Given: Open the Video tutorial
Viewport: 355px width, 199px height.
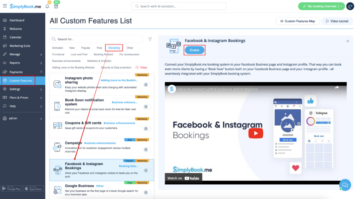Looking at the screenshot, I should [337, 21].
